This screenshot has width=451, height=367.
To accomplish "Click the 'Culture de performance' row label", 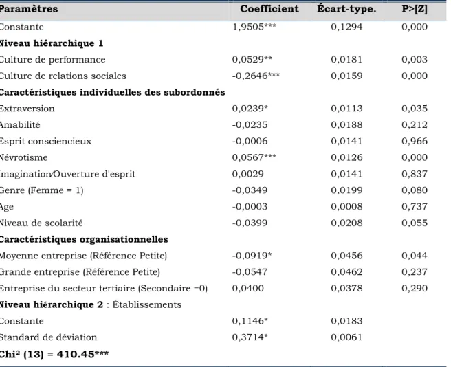I will tap(52, 60).
